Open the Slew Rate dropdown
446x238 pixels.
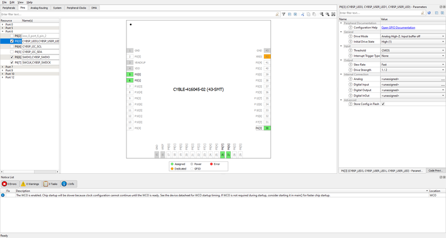412,64
